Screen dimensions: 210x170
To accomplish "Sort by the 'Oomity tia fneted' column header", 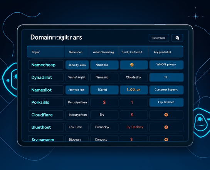I will coord(133,52).
